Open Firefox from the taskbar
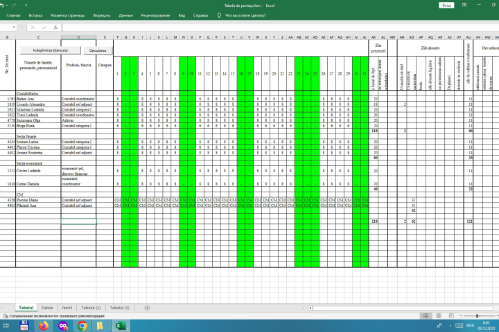499x332 pixels. click(44, 326)
